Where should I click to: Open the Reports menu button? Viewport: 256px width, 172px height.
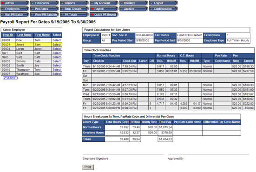point(74,3)
